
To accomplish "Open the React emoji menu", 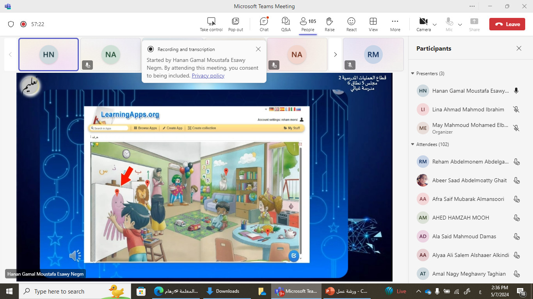I will pyautogui.click(x=352, y=24).
